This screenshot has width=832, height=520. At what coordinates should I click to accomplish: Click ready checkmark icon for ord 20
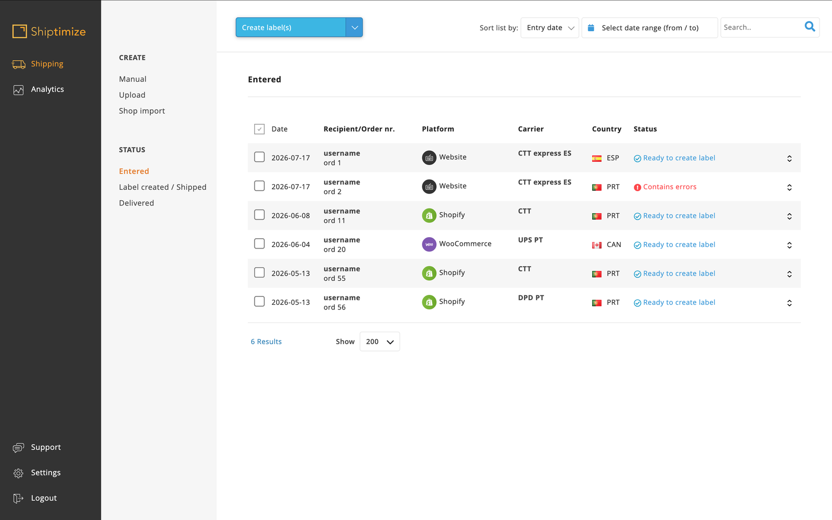[638, 245]
